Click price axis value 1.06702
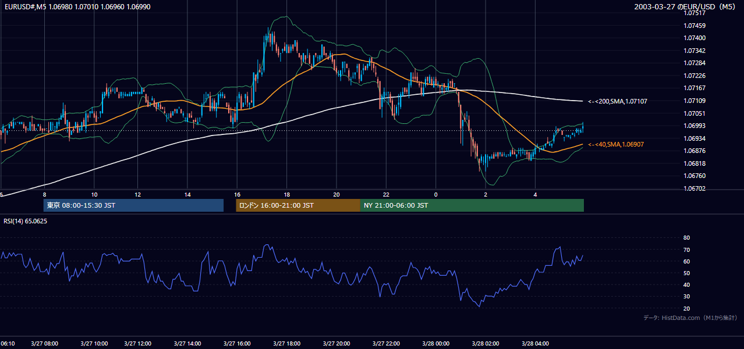Image resolution: width=744 pixels, height=349 pixels. pos(695,188)
